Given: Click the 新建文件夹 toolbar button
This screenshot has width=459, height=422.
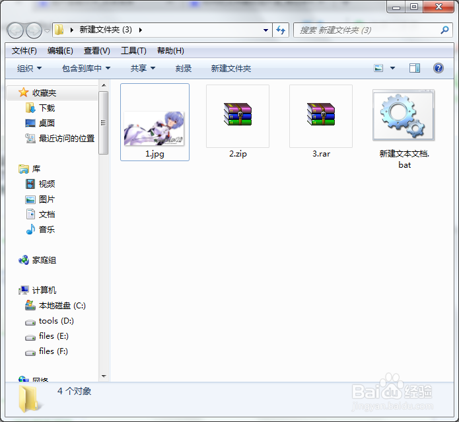Looking at the screenshot, I should pos(231,69).
